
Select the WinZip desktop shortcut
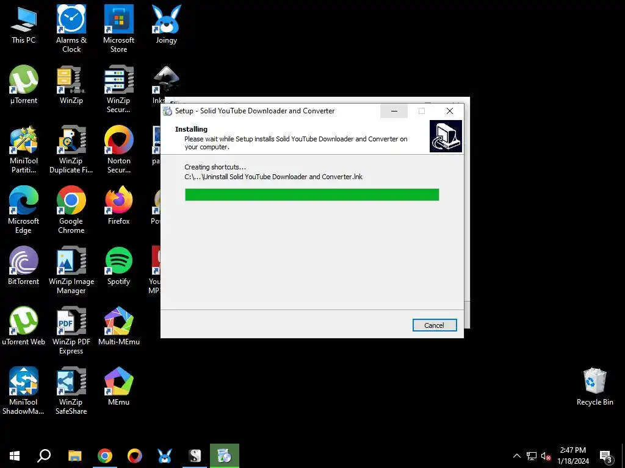point(71,85)
